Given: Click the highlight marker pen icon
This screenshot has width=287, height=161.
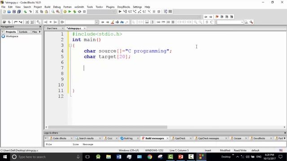Looking at the screenshot, I should (x=113, y=22).
